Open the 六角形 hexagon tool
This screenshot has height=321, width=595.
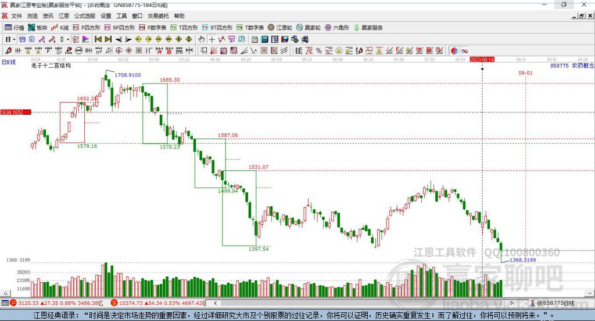point(337,28)
